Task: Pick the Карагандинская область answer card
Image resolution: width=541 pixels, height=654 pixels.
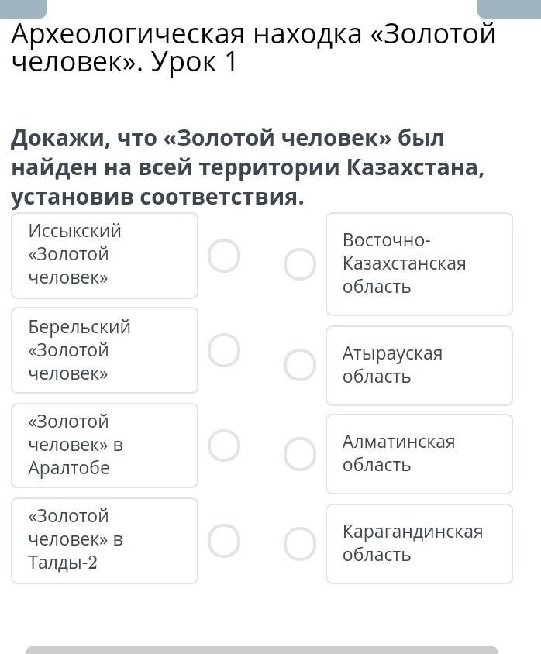Action: [x=419, y=544]
